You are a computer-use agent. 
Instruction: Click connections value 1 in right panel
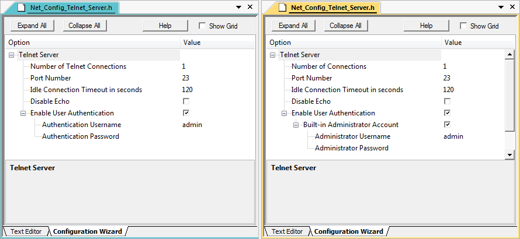[x=445, y=66]
